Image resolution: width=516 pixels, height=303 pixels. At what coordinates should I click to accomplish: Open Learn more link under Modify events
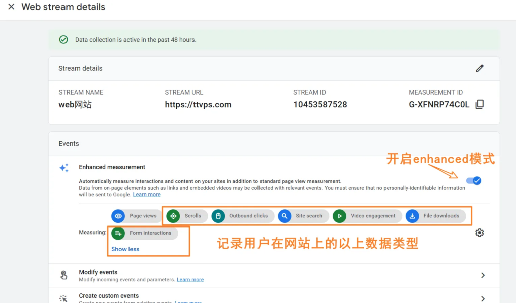click(190, 280)
